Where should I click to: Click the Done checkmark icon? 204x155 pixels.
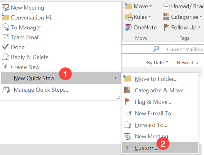5,47
